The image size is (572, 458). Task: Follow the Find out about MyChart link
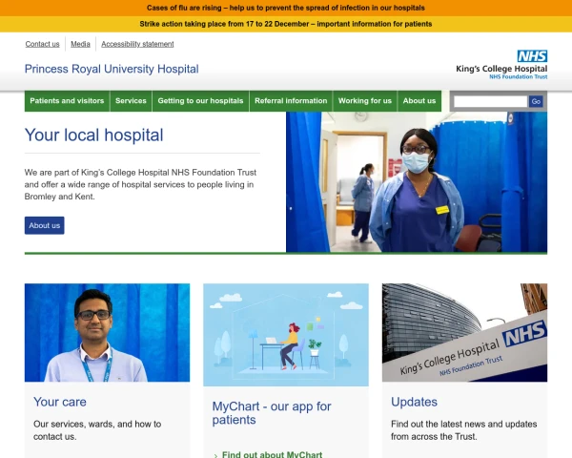[272, 454]
